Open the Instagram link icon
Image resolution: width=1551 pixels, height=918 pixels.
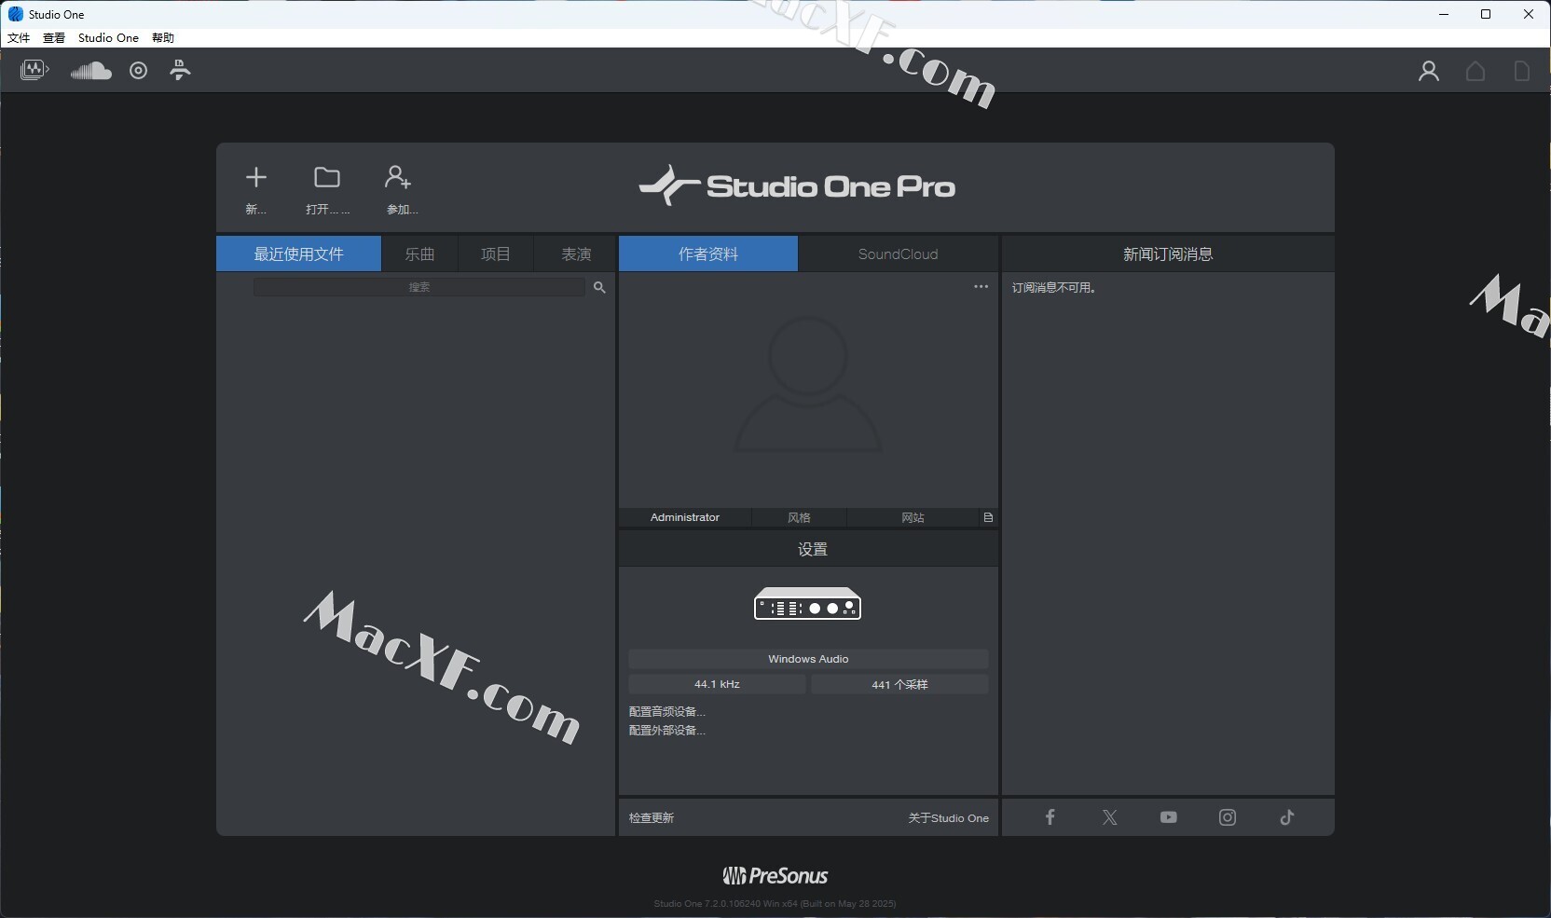(1228, 817)
